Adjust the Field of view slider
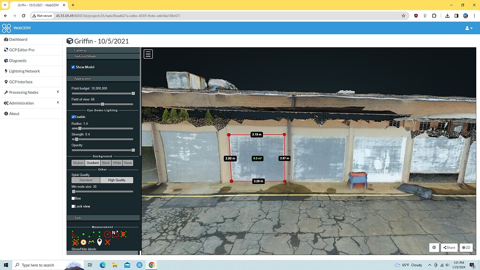Screen dimensions: 480x270 [102, 104]
